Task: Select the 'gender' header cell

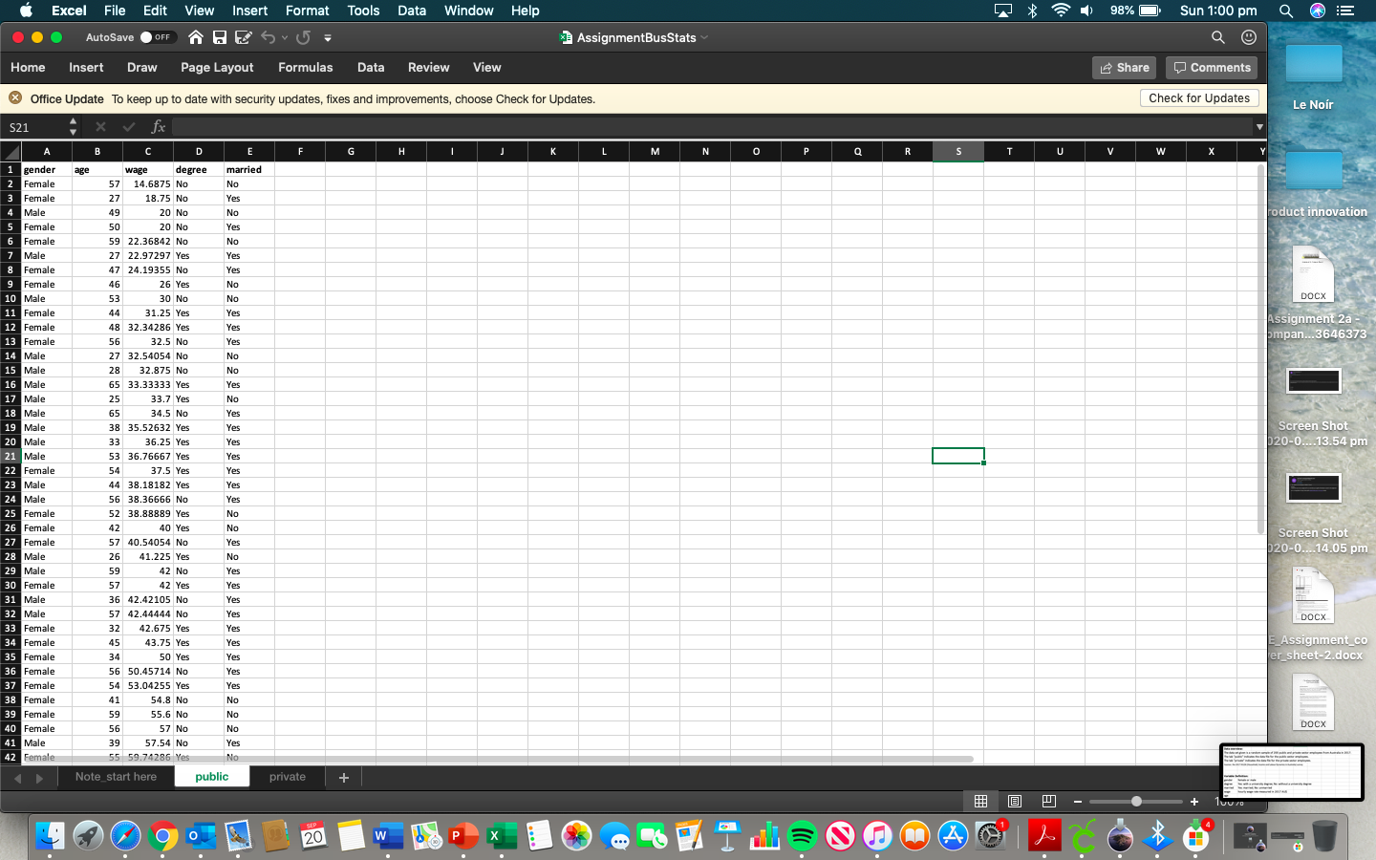Action: pos(47,169)
